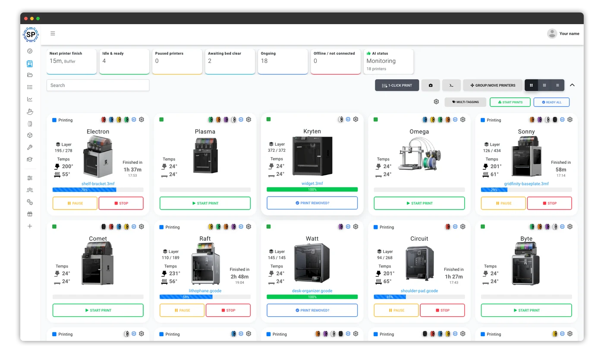Click the green status square on Omega

tap(376, 119)
